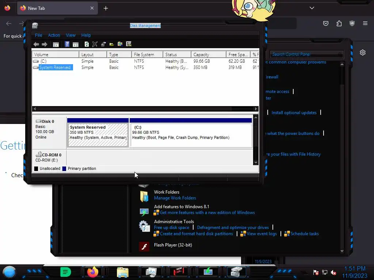
Task: Click the Start orb on taskbar
Action: (9, 272)
